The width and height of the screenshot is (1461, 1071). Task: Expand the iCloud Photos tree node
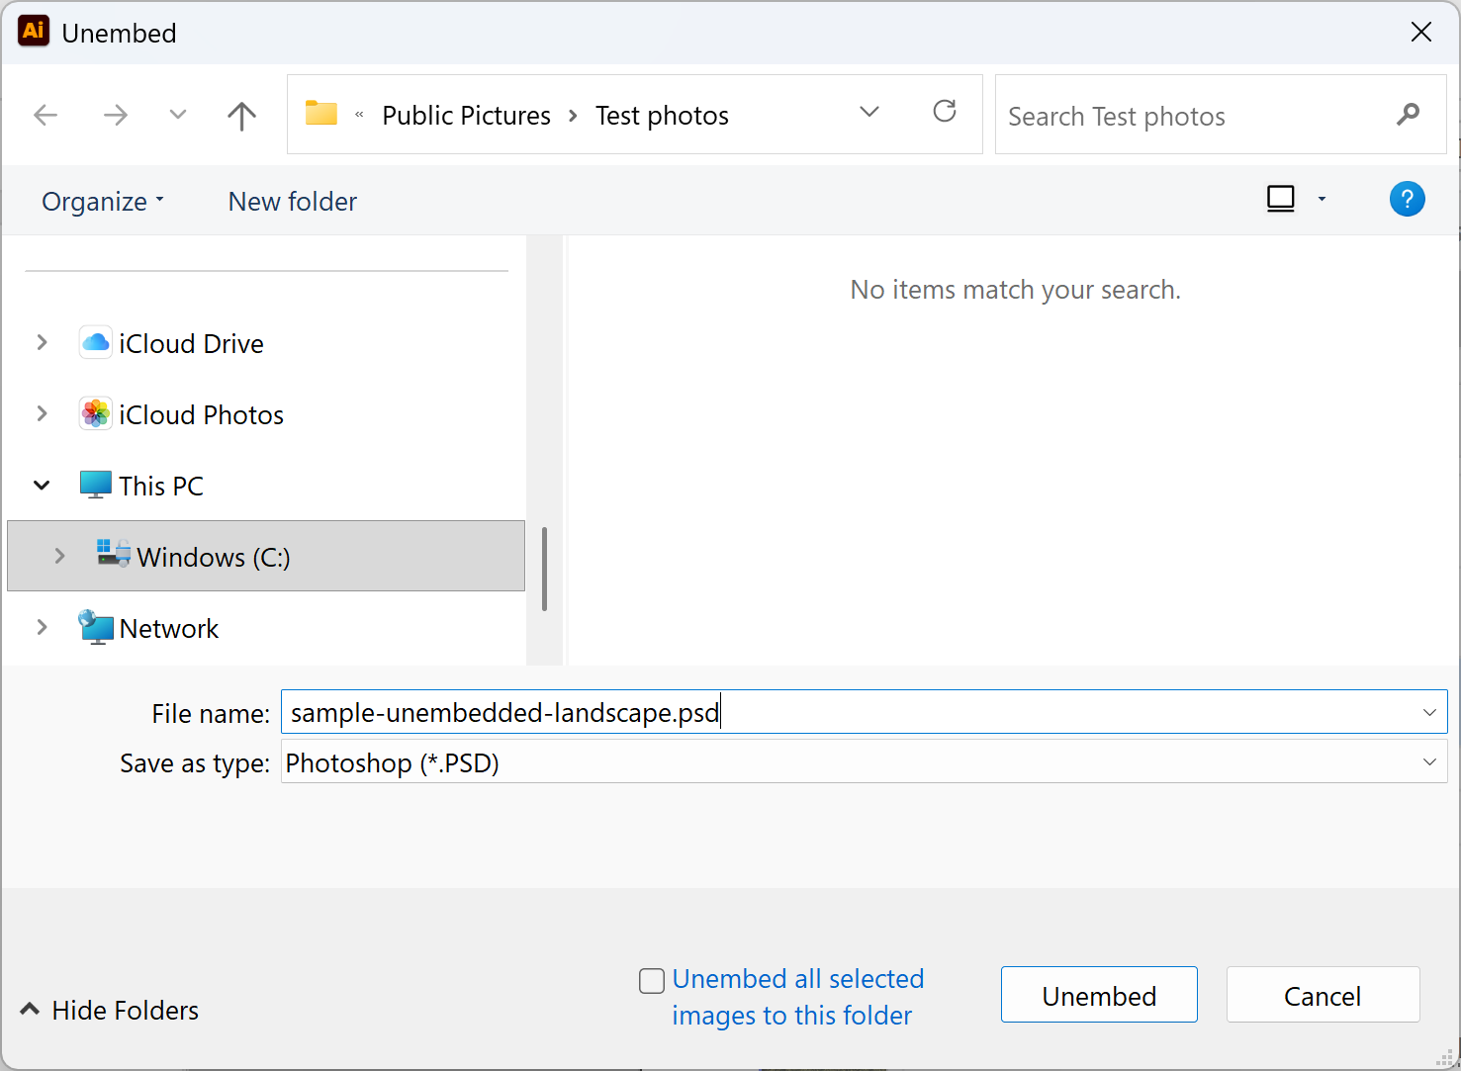pos(42,414)
